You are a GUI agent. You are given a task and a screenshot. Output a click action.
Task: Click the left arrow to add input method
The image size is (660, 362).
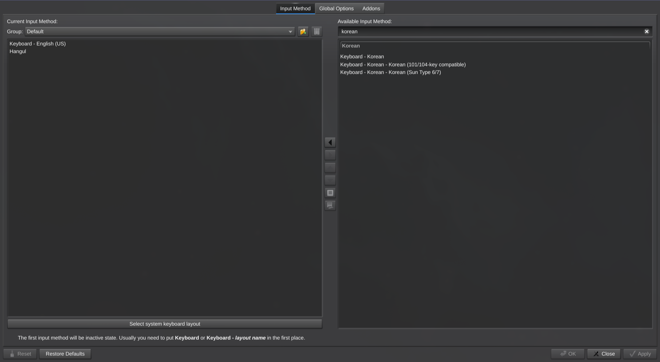click(x=330, y=142)
